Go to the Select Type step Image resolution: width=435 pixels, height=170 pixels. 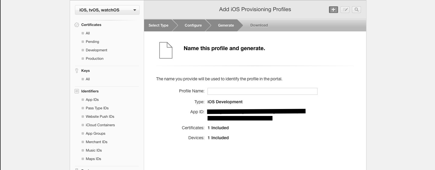click(159, 25)
